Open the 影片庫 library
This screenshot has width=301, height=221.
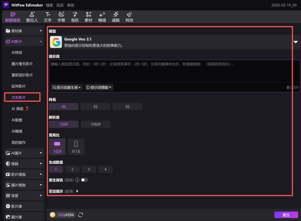[24, 206]
